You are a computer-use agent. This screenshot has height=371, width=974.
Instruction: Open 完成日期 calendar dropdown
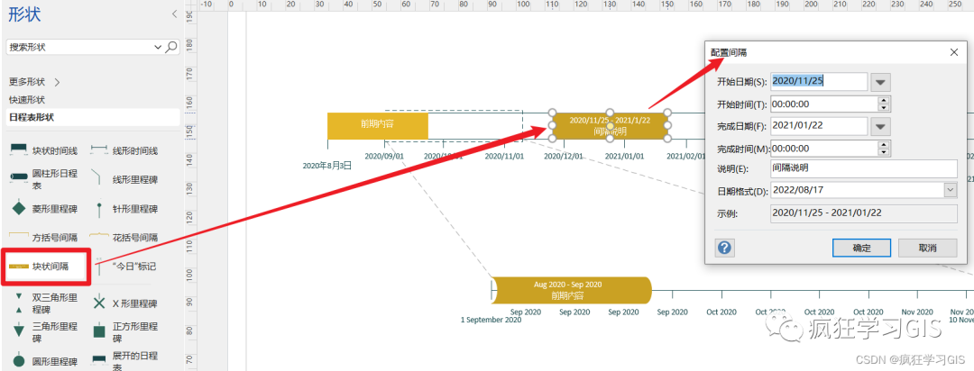pos(881,126)
